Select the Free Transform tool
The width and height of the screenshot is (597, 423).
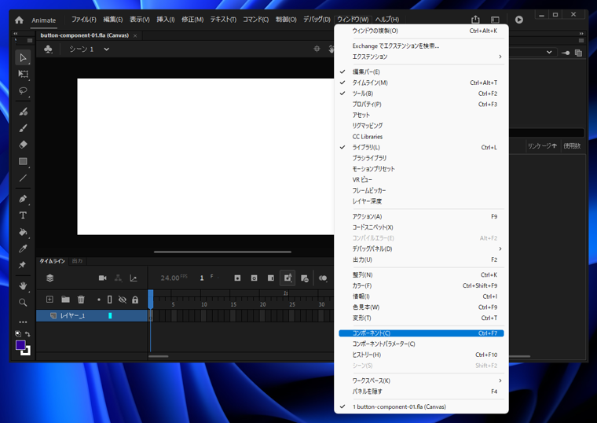[x=23, y=74]
